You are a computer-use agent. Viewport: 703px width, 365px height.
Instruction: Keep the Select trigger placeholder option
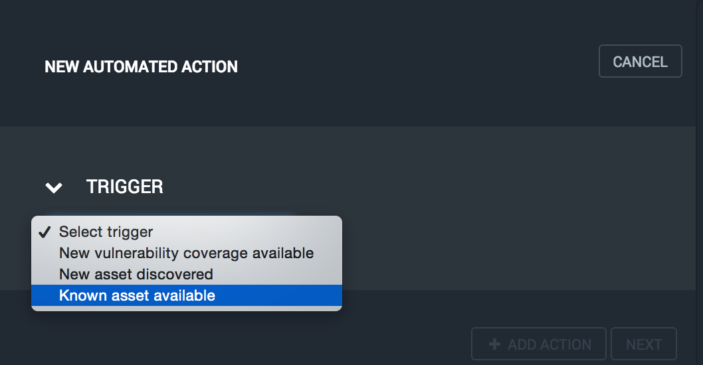click(x=106, y=232)
